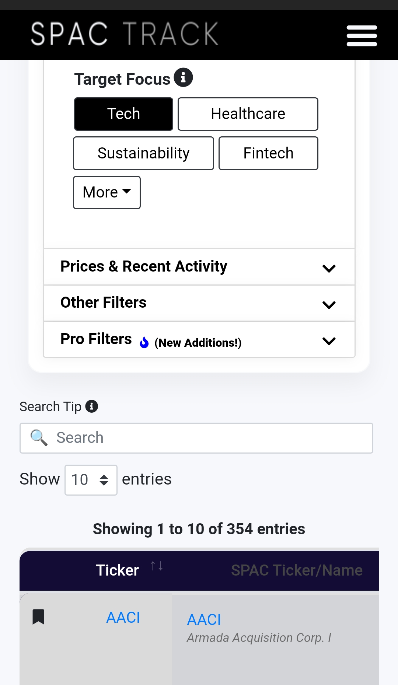Click the magnifying glass search icon
The height and width of the screenshot is (685, 398).
(39, 438)
